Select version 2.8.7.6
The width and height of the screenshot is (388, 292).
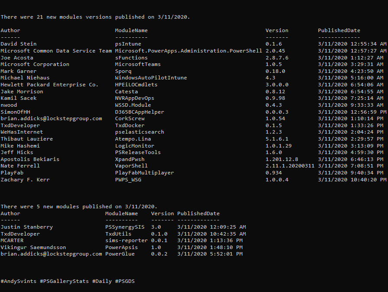tap(277, 58)
